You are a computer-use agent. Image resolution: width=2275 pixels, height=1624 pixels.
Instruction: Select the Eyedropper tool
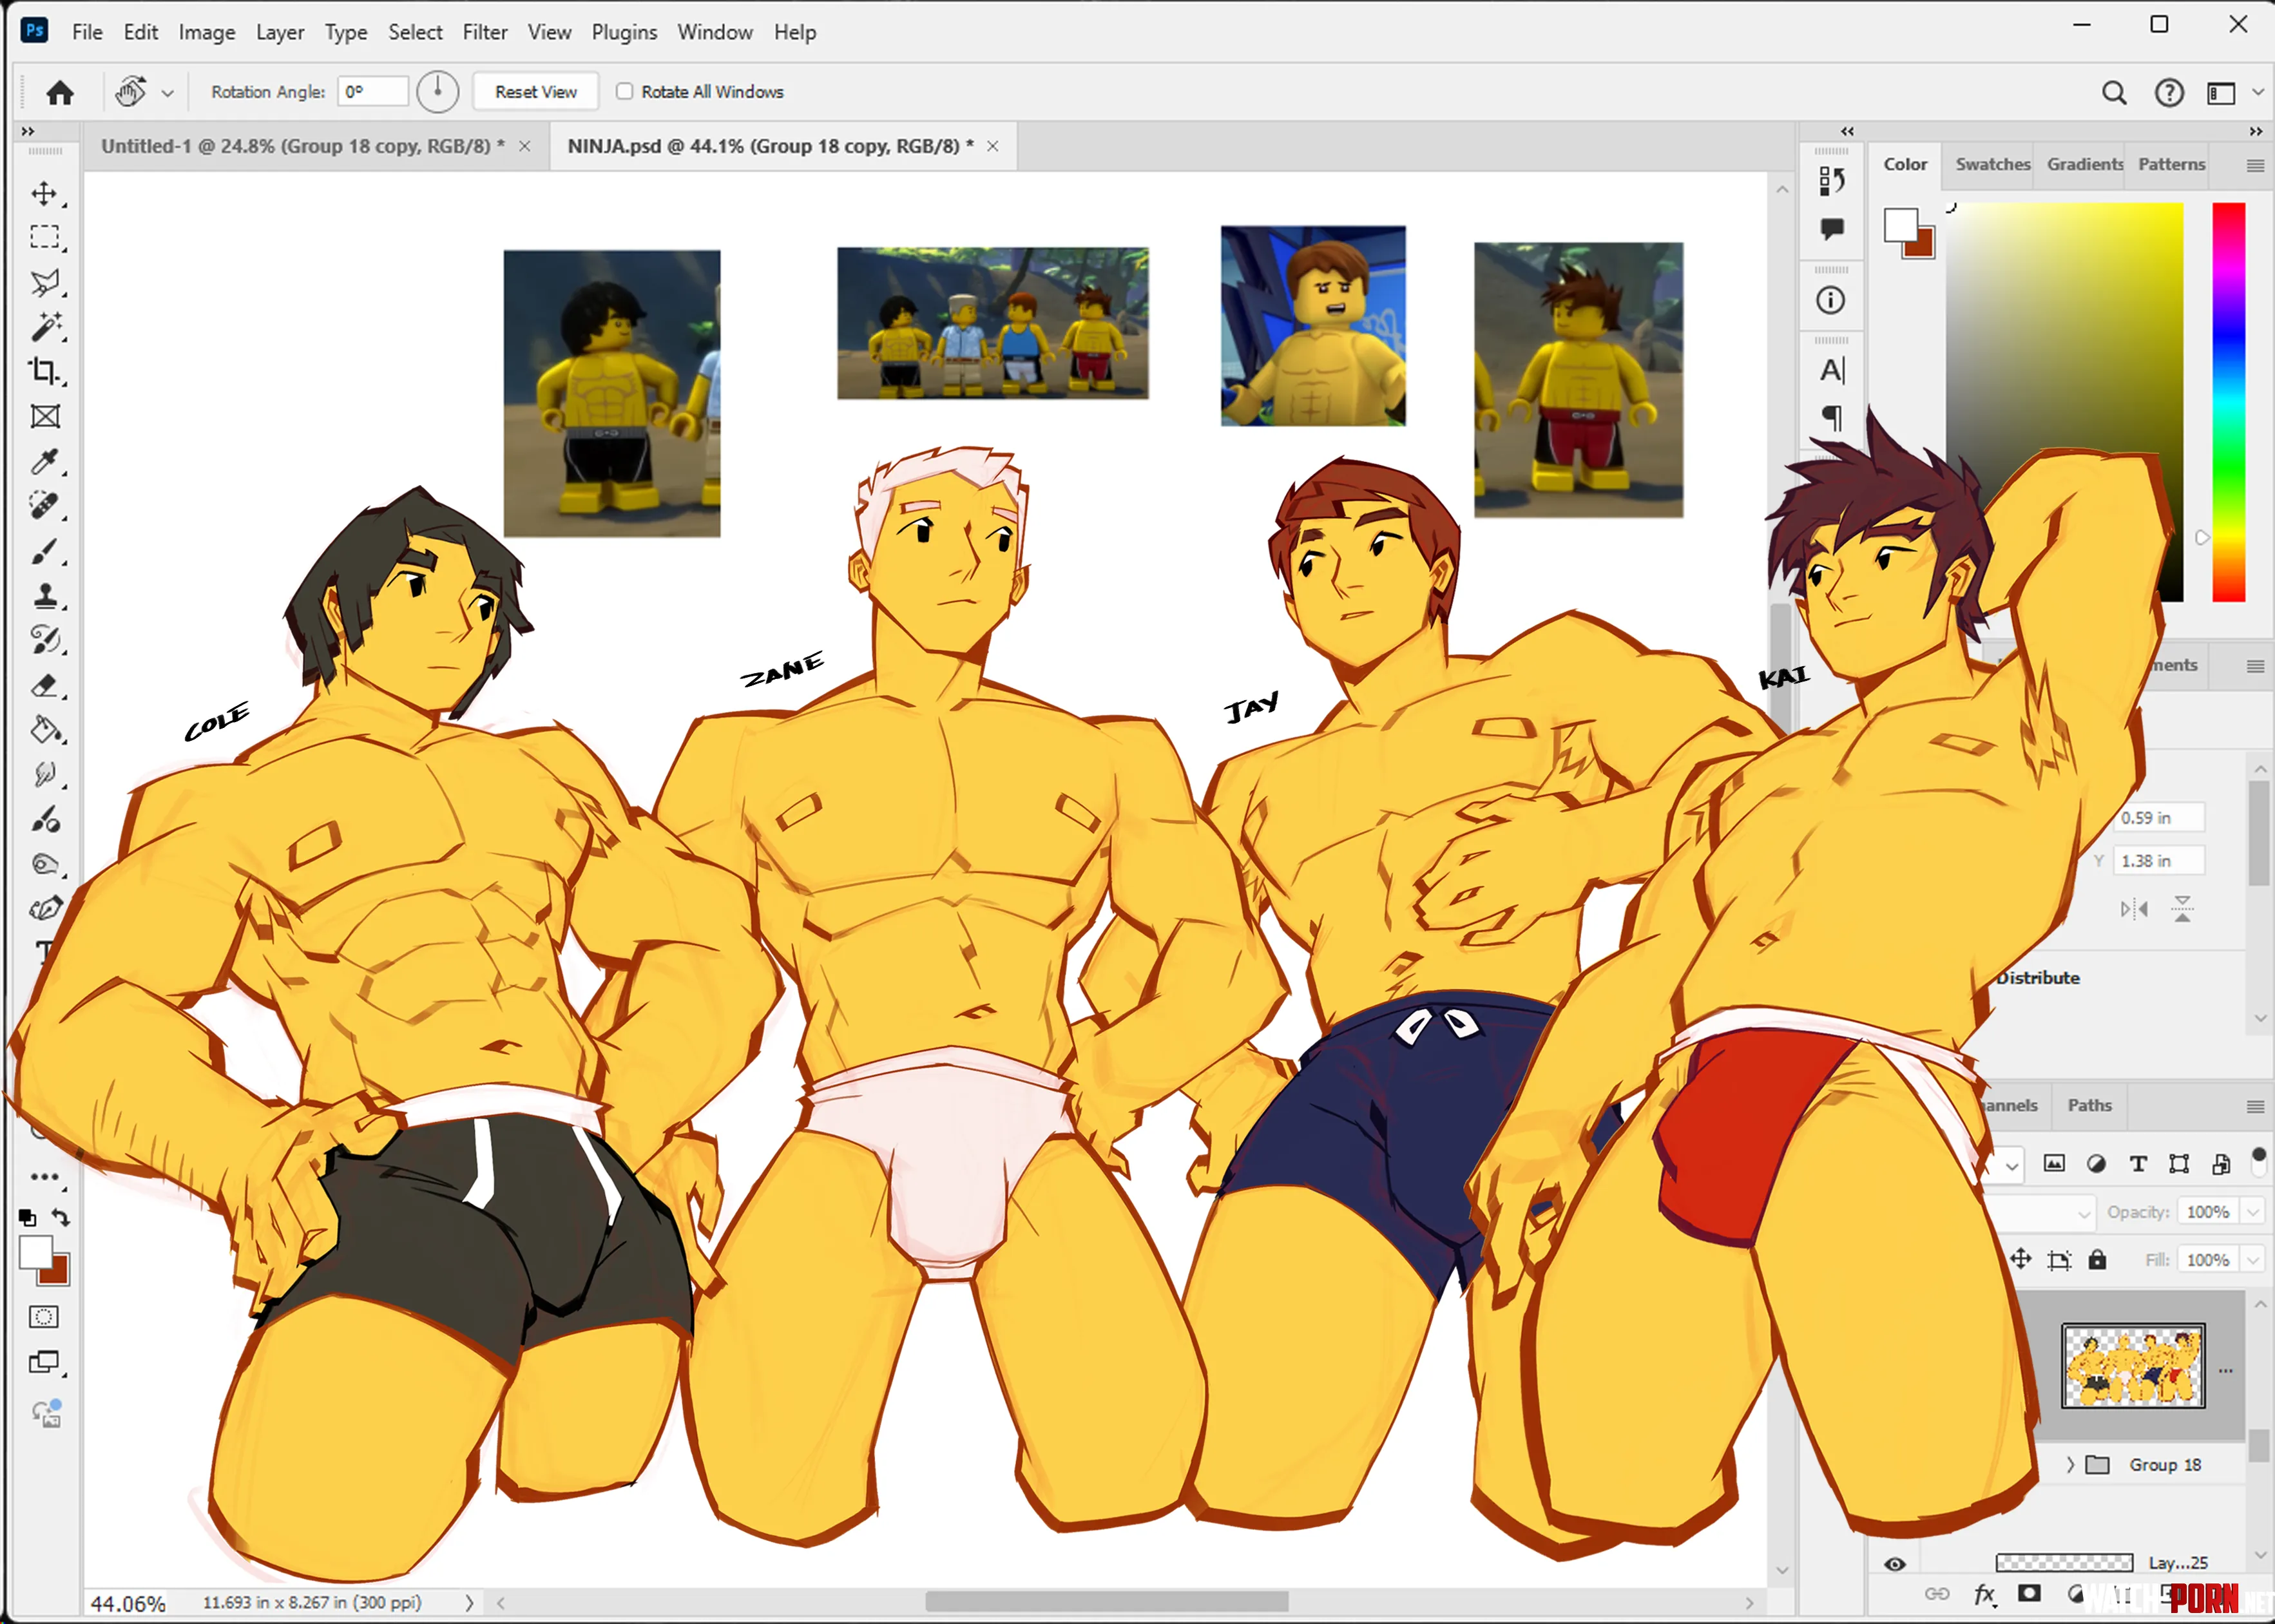coord(44,461)
